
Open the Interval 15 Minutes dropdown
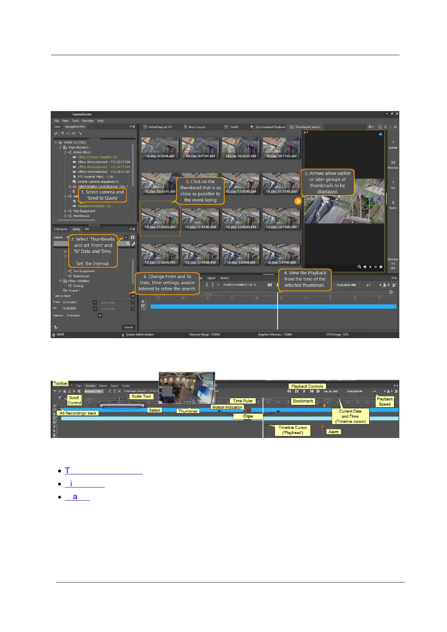pos(100,316)
